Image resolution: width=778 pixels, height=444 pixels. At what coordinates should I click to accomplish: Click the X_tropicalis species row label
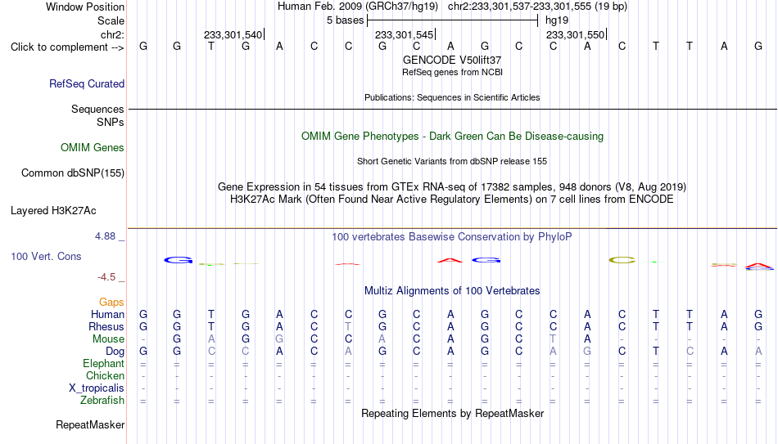[97, 388]
